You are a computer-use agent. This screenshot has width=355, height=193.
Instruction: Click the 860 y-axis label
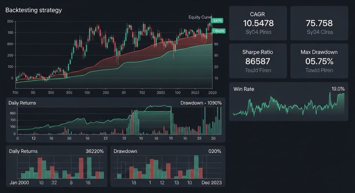click(x=13, y=113)
